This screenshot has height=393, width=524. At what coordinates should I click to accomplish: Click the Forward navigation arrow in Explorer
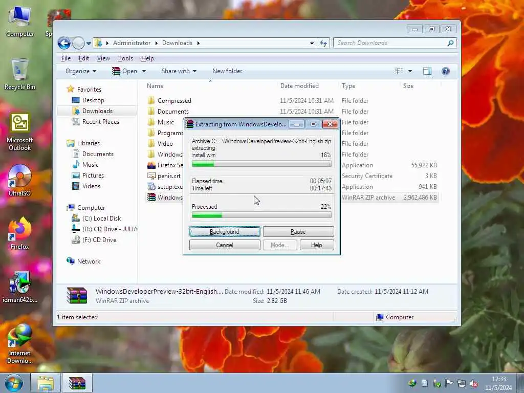pos(78,43)
